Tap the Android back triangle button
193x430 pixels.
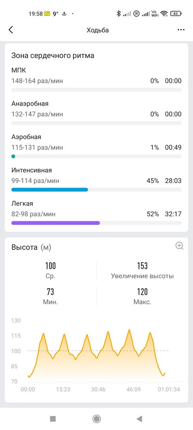pos(139,418)
